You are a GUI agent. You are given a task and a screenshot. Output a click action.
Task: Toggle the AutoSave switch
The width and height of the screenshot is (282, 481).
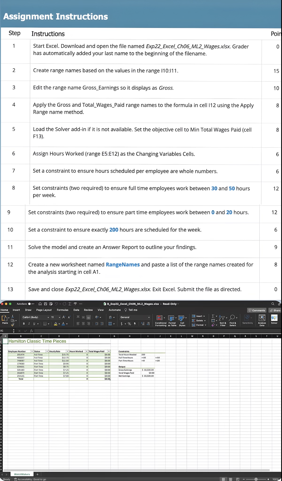pyautogui.click(x=31, y=304)
